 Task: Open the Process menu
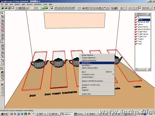click(x=30, y=4)
